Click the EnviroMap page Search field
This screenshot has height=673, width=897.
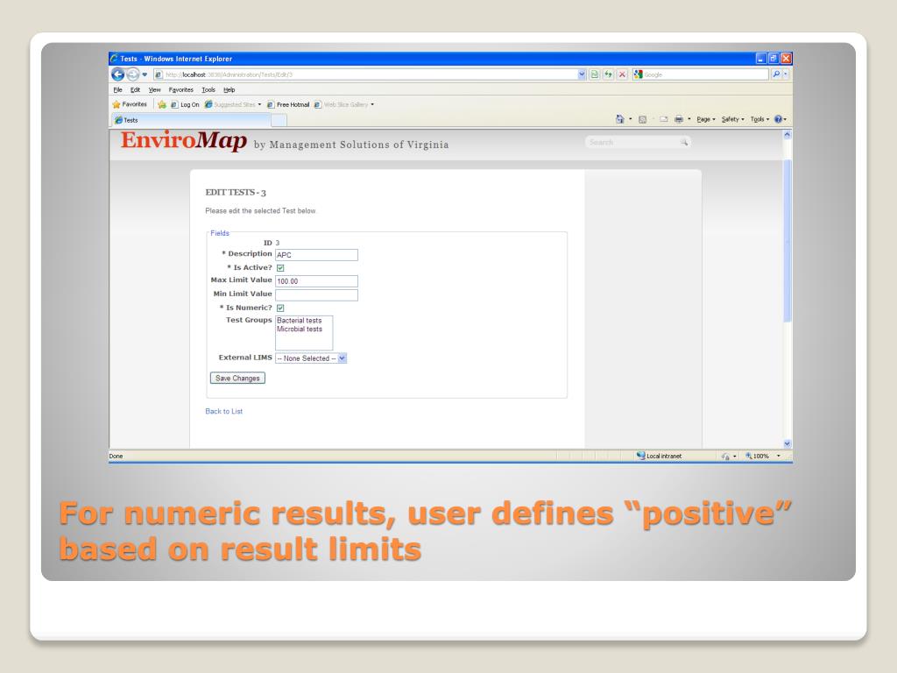(x=632, y=143)
